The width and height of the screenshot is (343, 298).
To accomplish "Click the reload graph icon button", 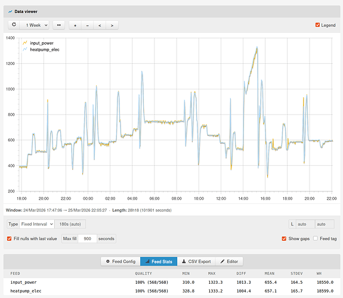I will 14,25.
